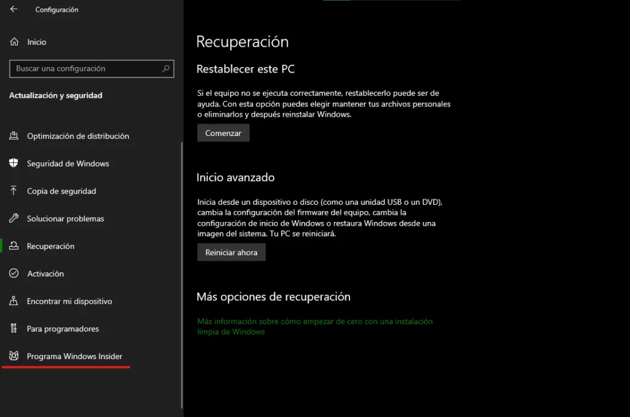Click the Copia de seguridad arrow icon
This screenshot has width=630, height=417.
(x=14, y=191)
